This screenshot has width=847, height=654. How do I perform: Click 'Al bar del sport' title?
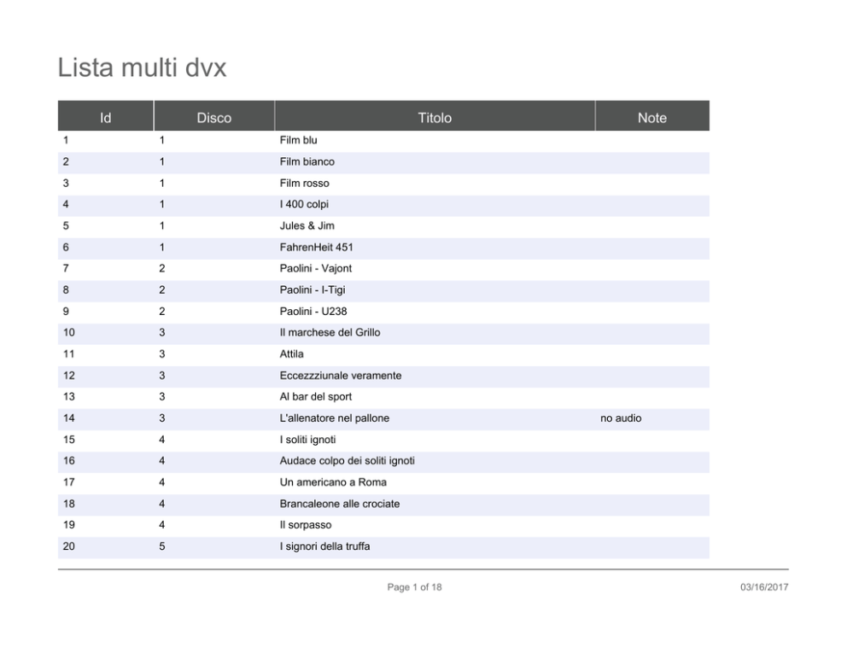tap(315, 397)
